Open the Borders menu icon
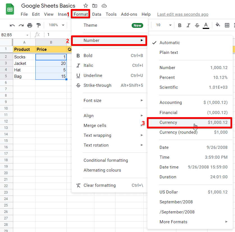The height and width of the screenshot is (232, 235). click(227, 25)
